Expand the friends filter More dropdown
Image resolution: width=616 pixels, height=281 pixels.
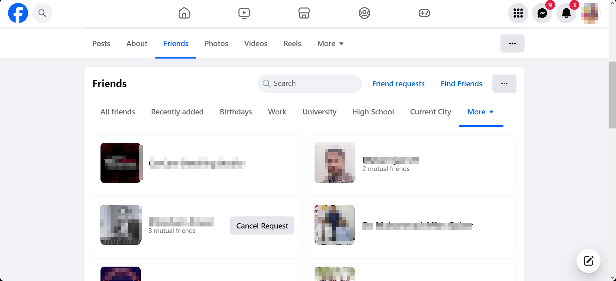click(481, 112)
